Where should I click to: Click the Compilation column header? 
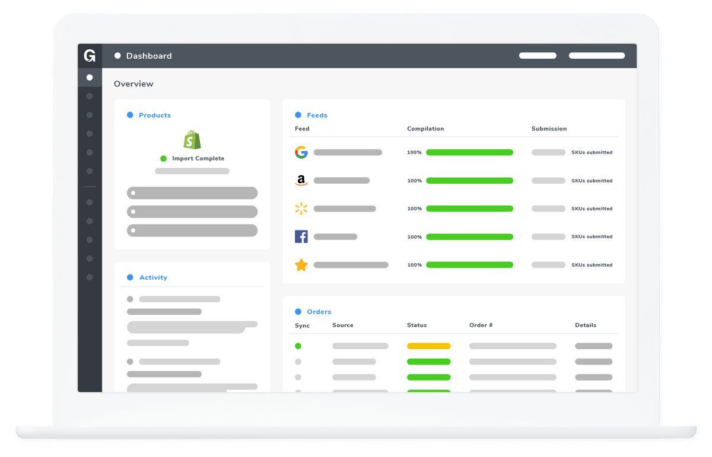click(x=425, y=129)
